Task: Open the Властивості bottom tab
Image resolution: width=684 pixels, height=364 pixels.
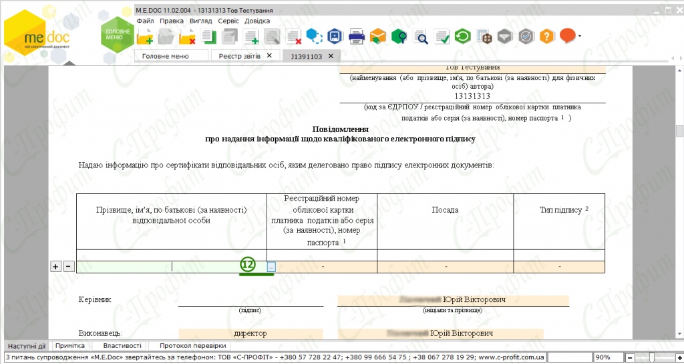Action: (x=122, y=346)
